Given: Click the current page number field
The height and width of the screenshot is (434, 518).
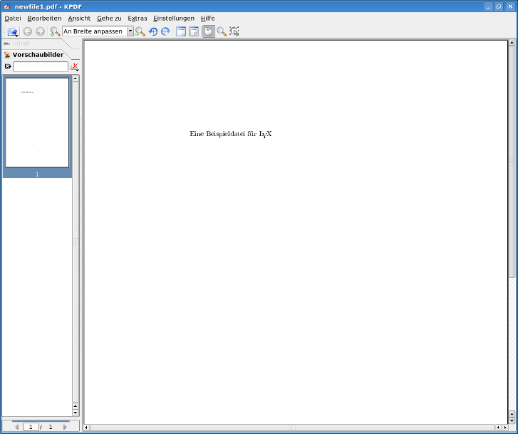Looking at the screenshot, I should [x=31, y=427].
